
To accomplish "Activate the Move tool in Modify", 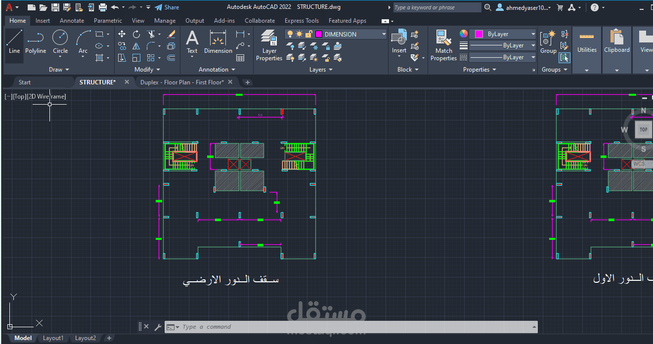I will [x=122, y=34].
